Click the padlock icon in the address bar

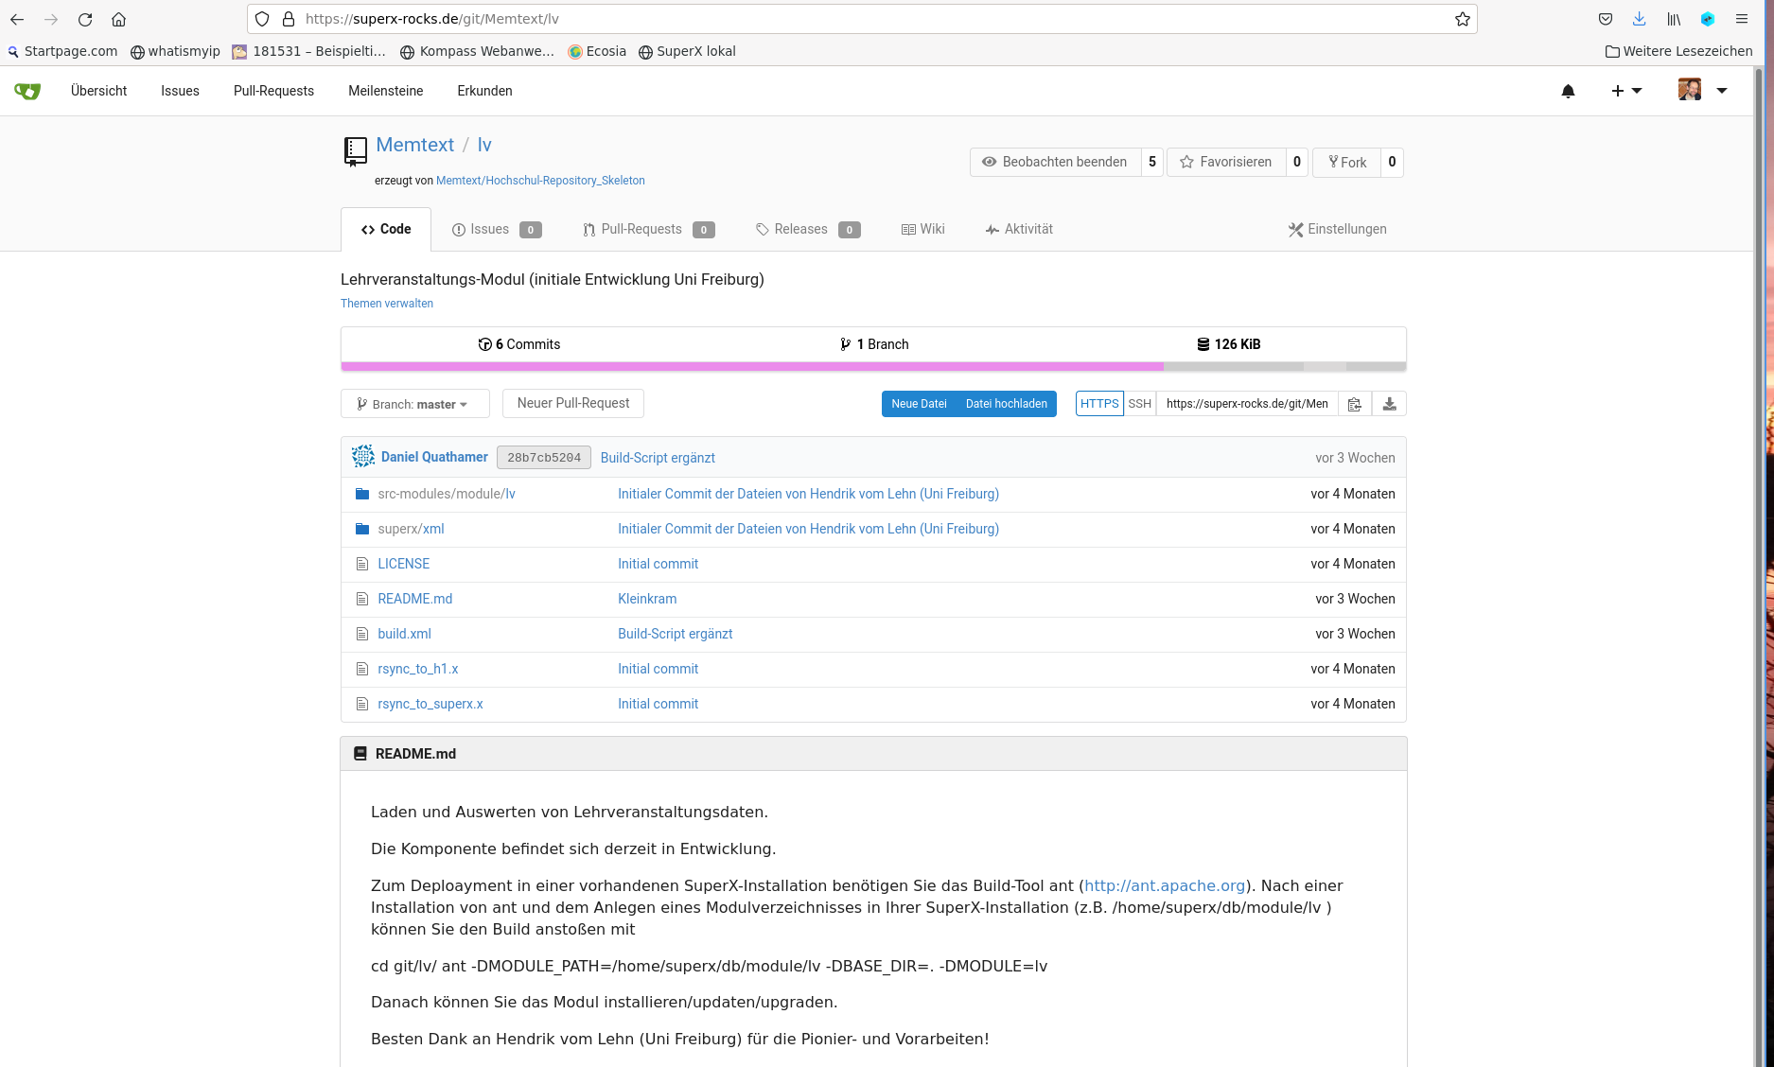(289, 19)
